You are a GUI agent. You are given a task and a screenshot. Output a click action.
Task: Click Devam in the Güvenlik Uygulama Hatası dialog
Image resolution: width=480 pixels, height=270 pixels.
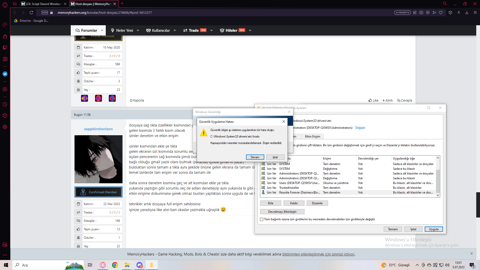255,157
